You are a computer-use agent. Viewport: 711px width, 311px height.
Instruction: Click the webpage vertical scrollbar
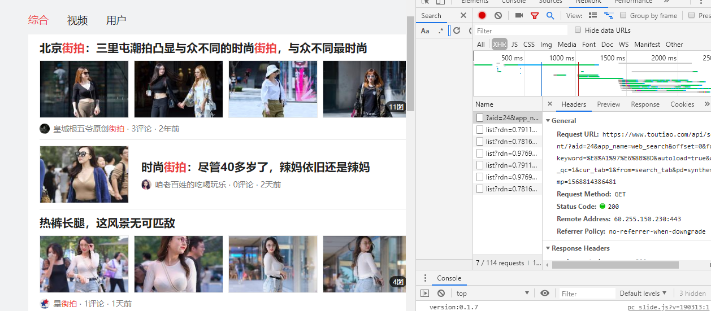coord(411,63)
